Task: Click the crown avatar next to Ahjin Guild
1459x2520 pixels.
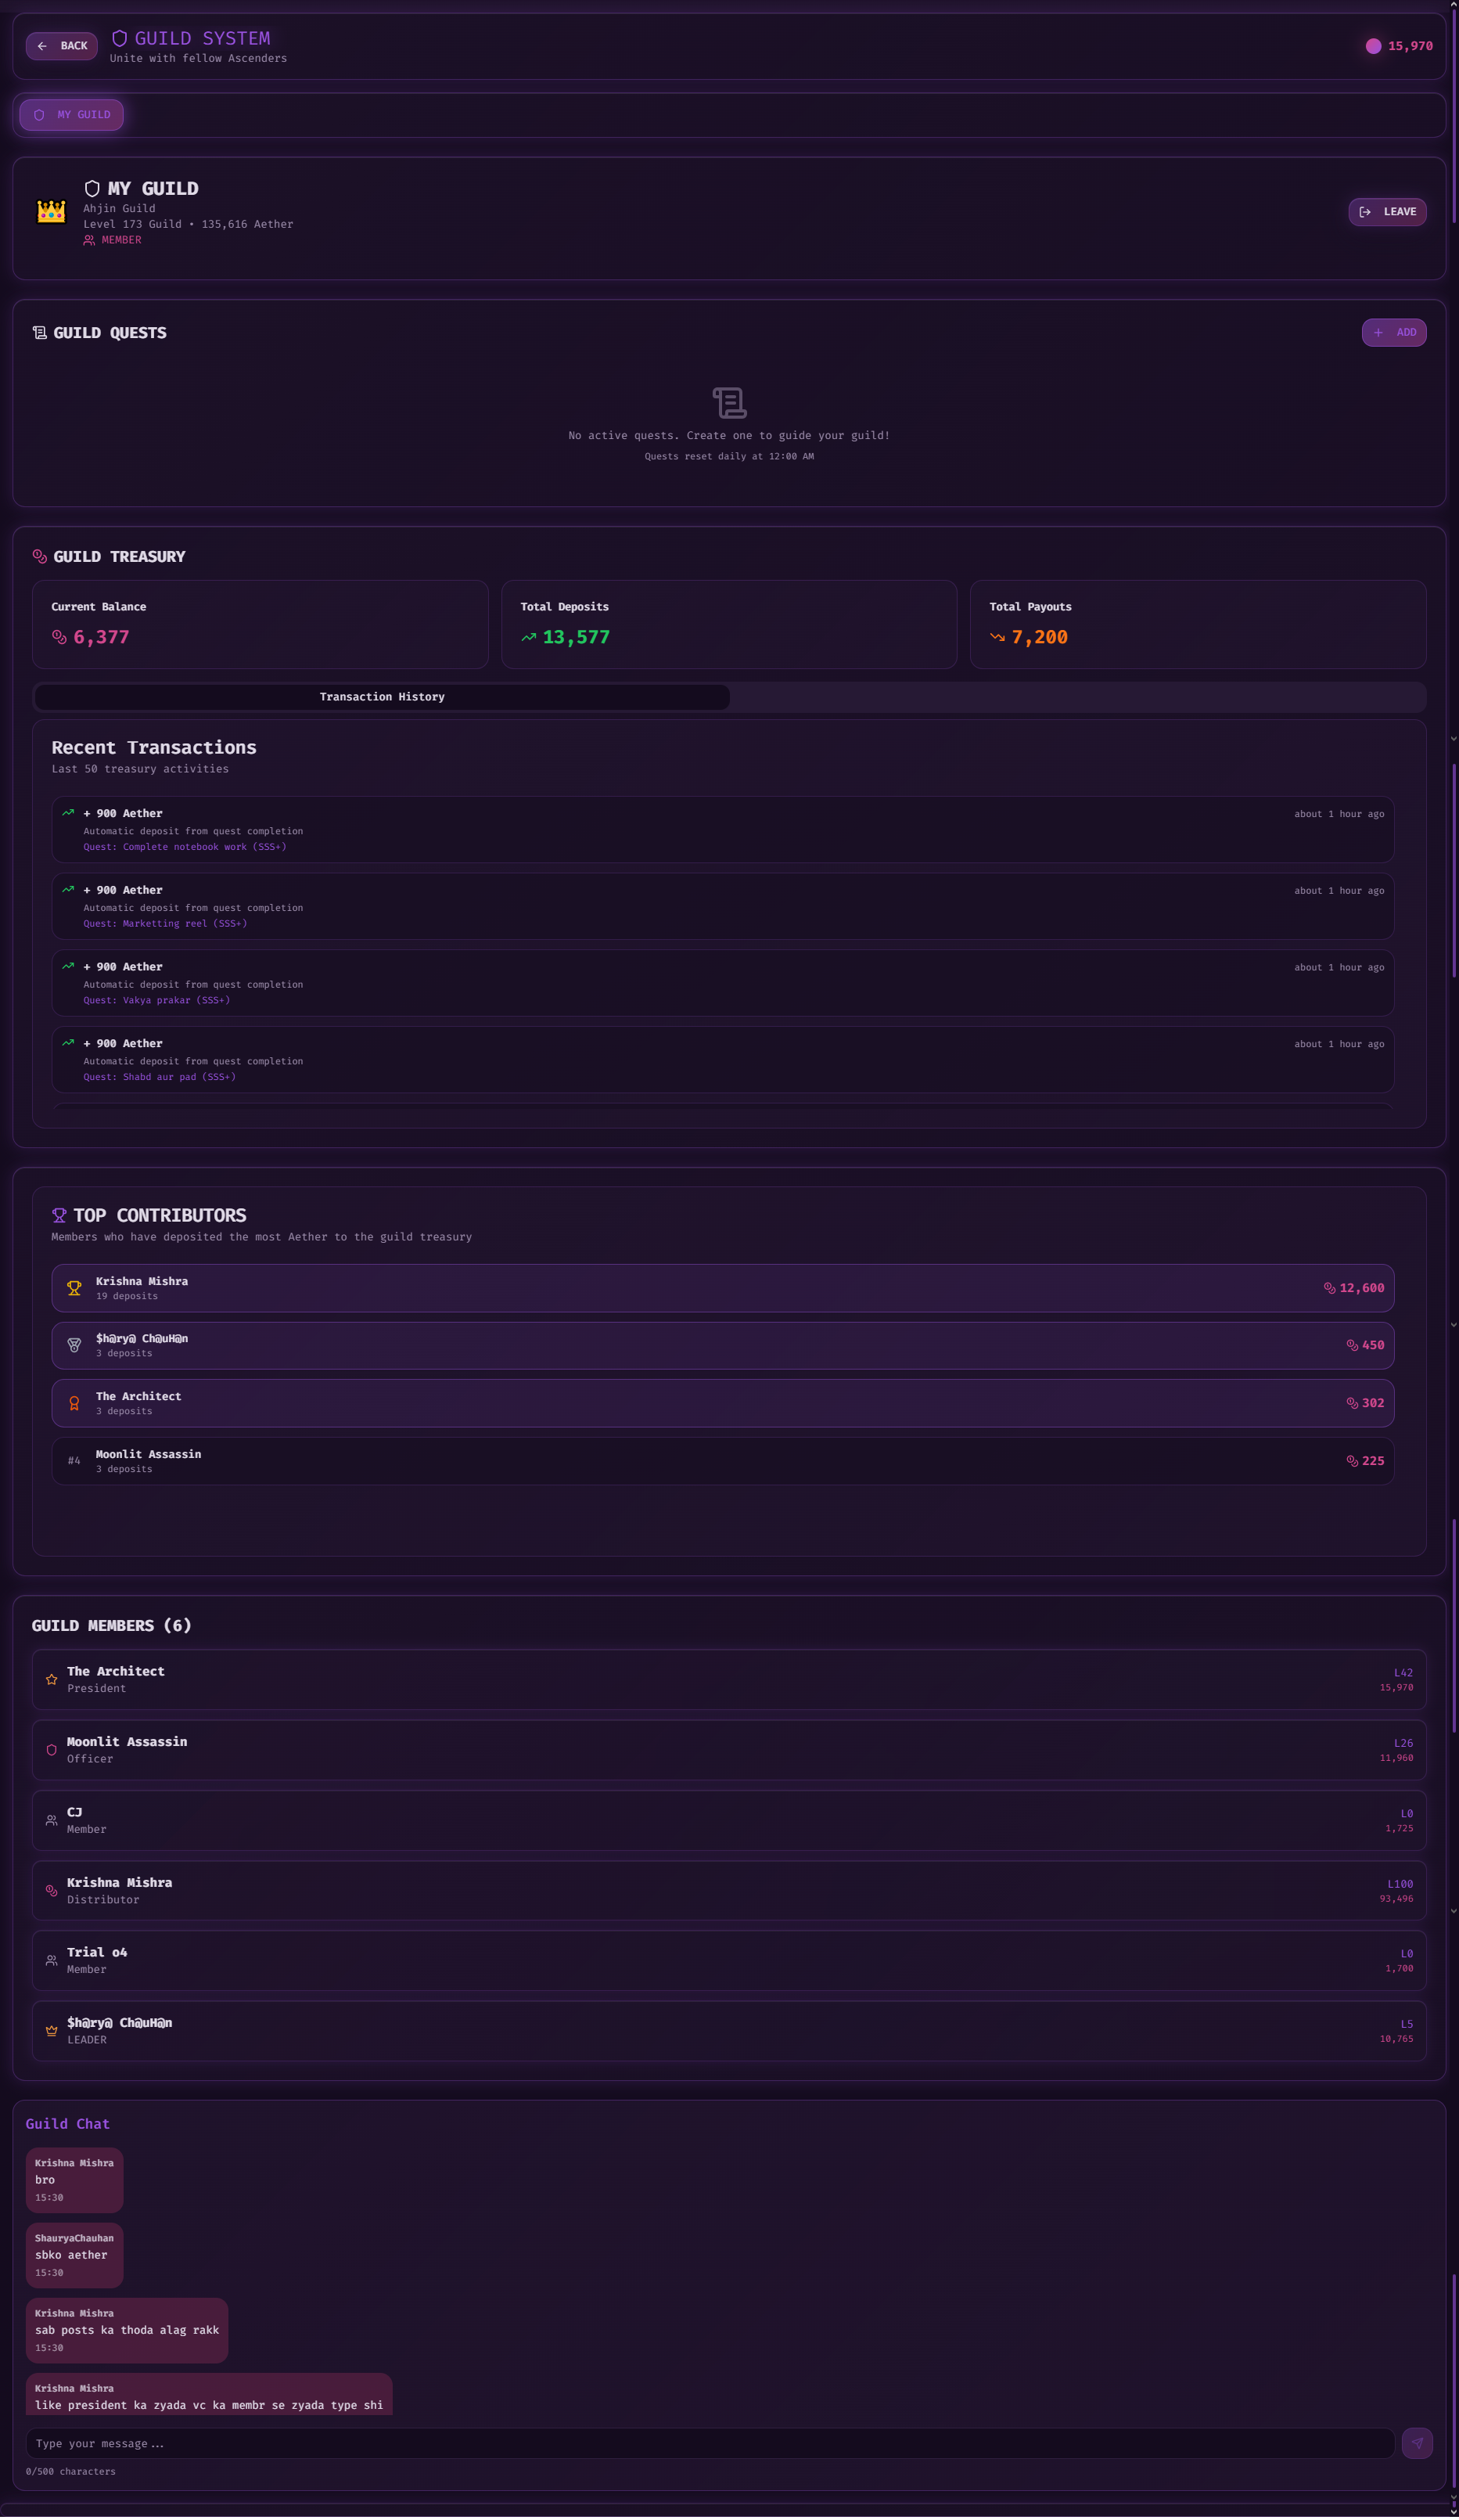Action: tap(51, 211)
